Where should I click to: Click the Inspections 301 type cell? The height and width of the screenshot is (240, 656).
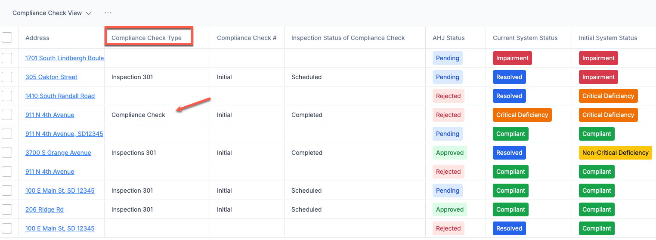point(133,153)
